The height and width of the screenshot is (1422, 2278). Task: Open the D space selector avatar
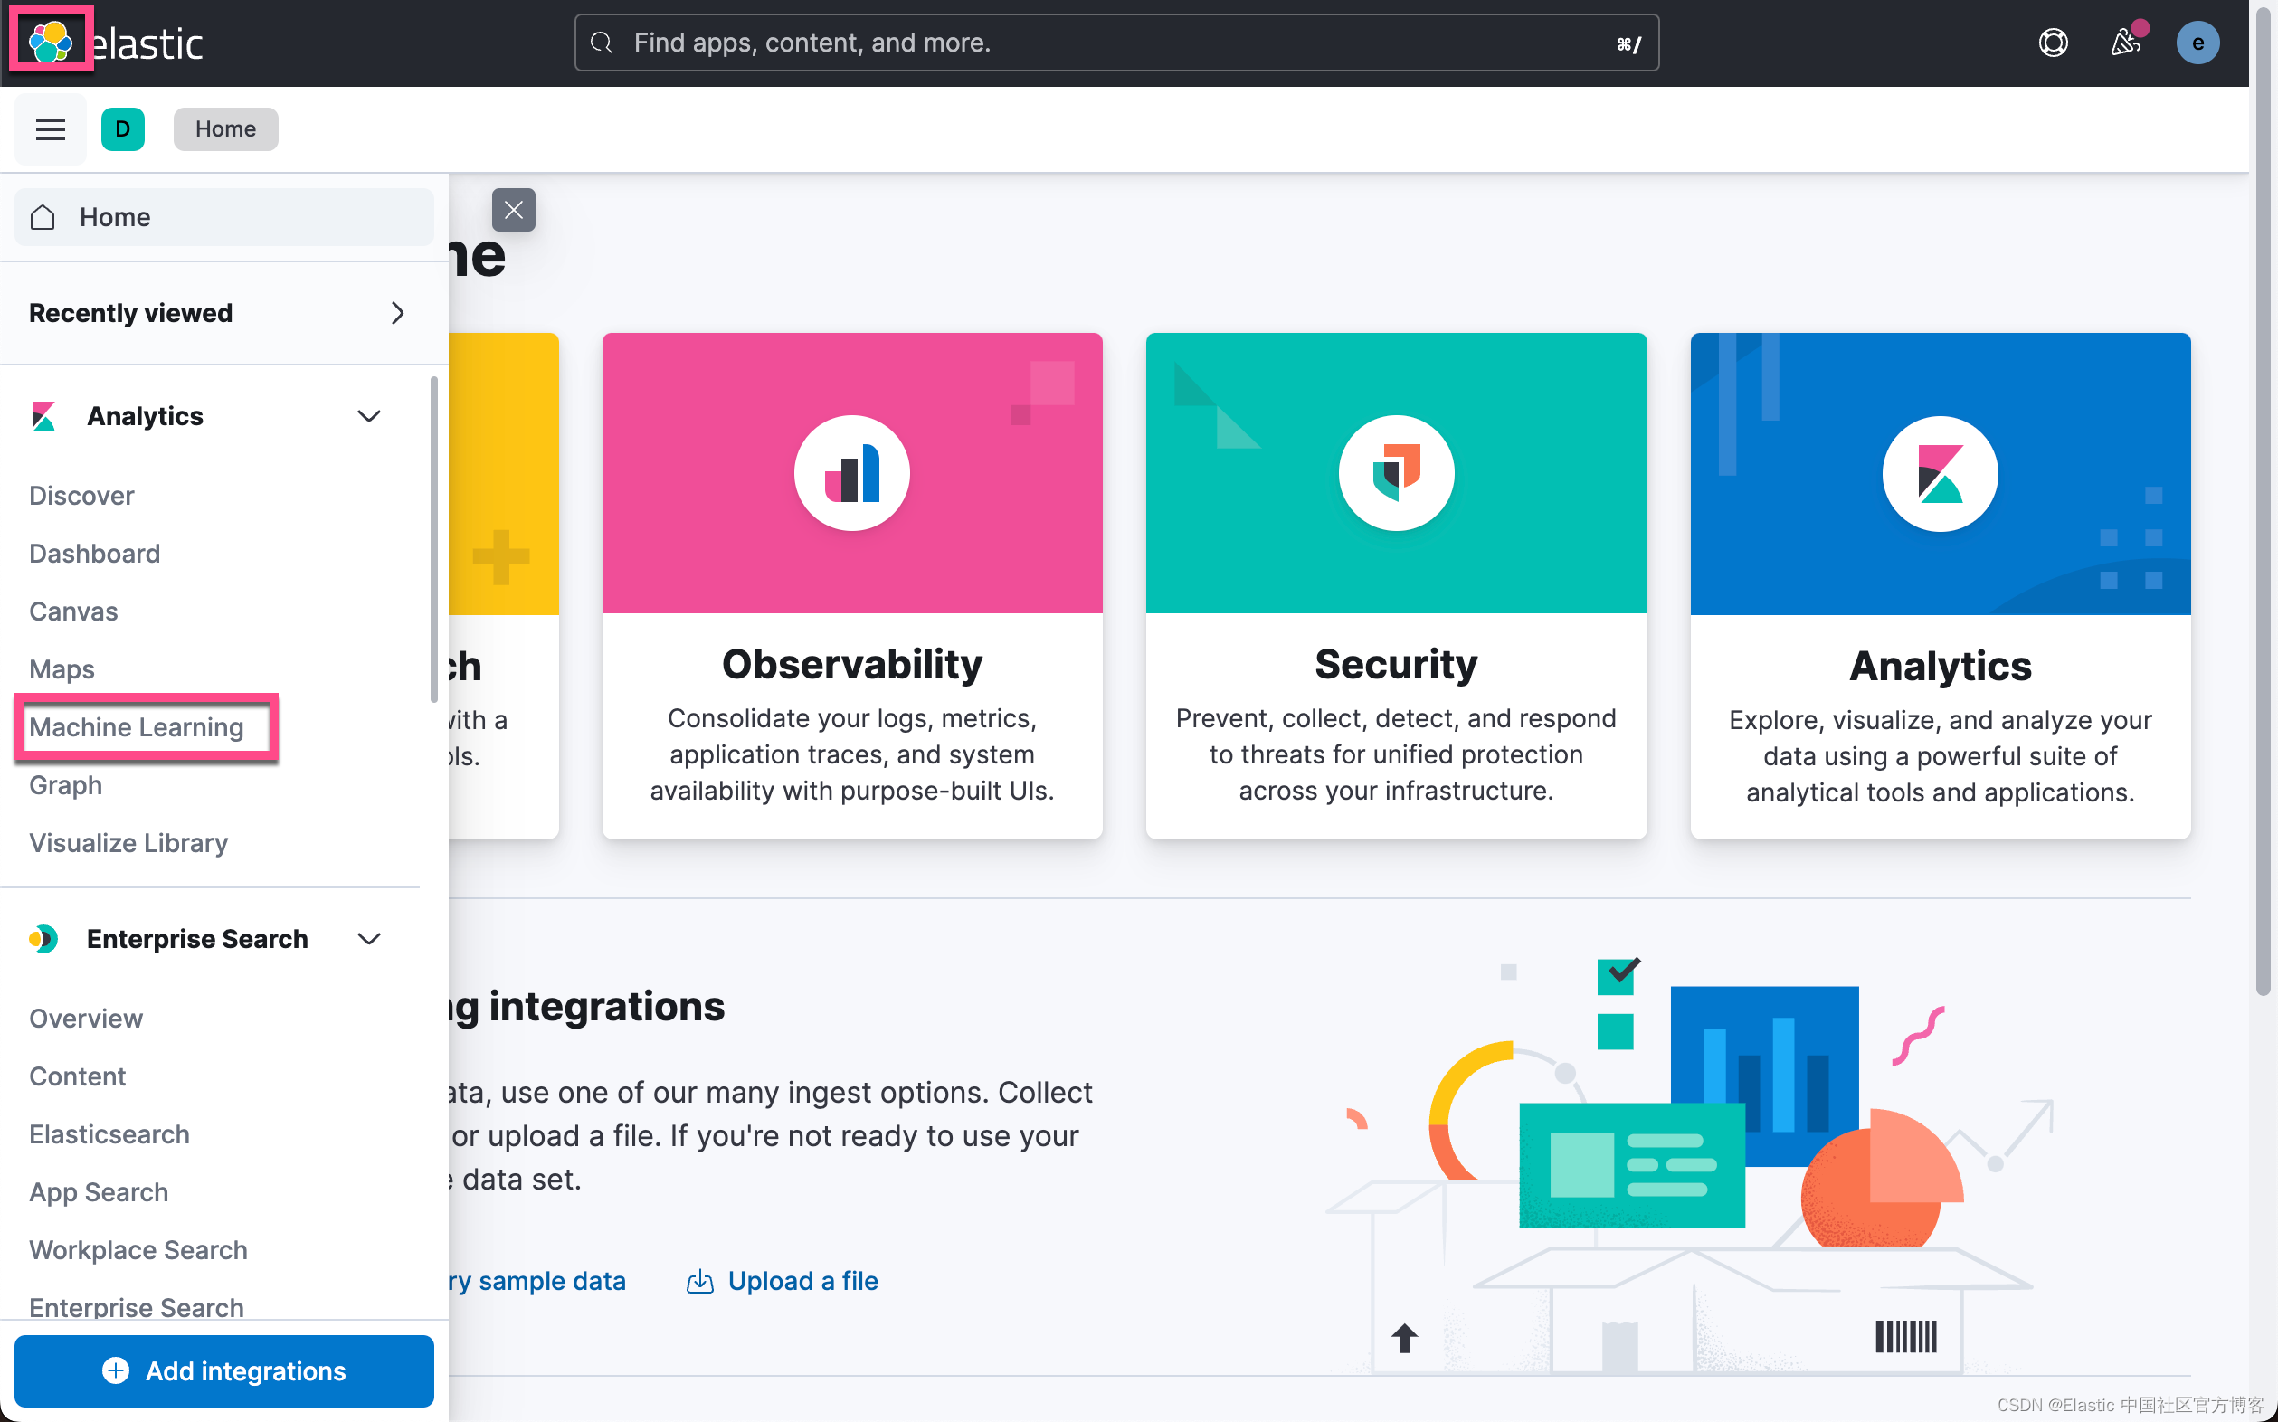tap(123, 128)
